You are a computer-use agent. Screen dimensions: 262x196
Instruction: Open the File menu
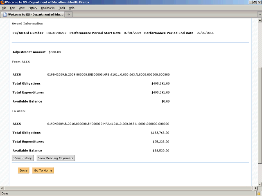click(4, 8)
